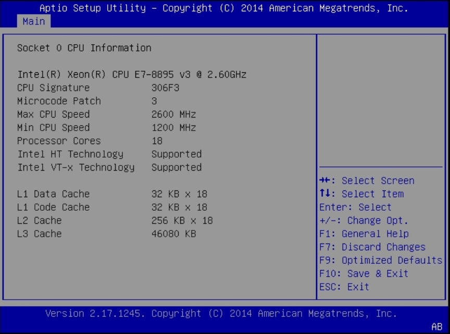
Task: Select the L2 Cache label
Action: 39,221
